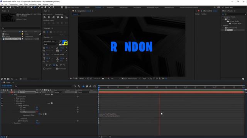Open the Composition menu
The image size is (247, 138).
[13, 4]
